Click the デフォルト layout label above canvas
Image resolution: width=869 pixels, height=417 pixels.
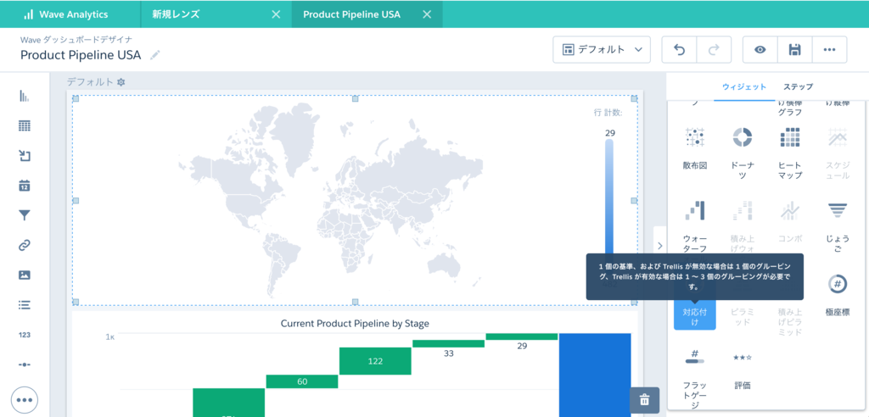pyautogui.click(x=90, y=82)
